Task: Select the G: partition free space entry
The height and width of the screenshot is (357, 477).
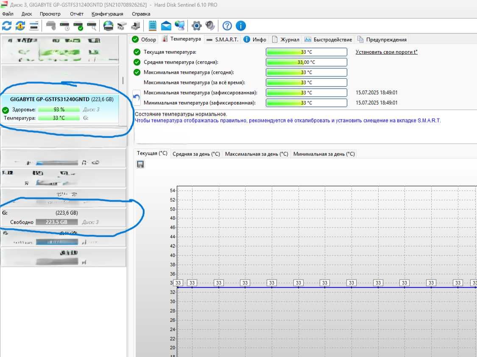Action: [x=63, y=218]
